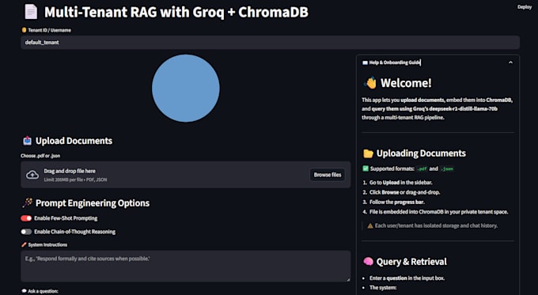Click the Upload Documents inbox icon

[x=27, y=141]
